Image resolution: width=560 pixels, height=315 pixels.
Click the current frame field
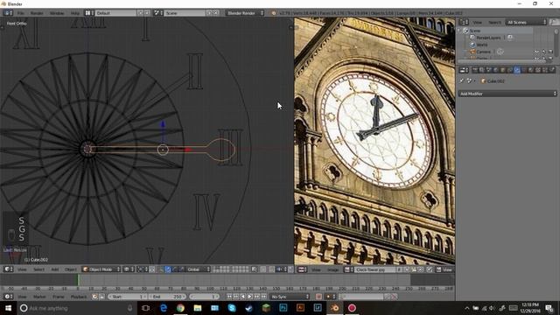tap(204, 297)
